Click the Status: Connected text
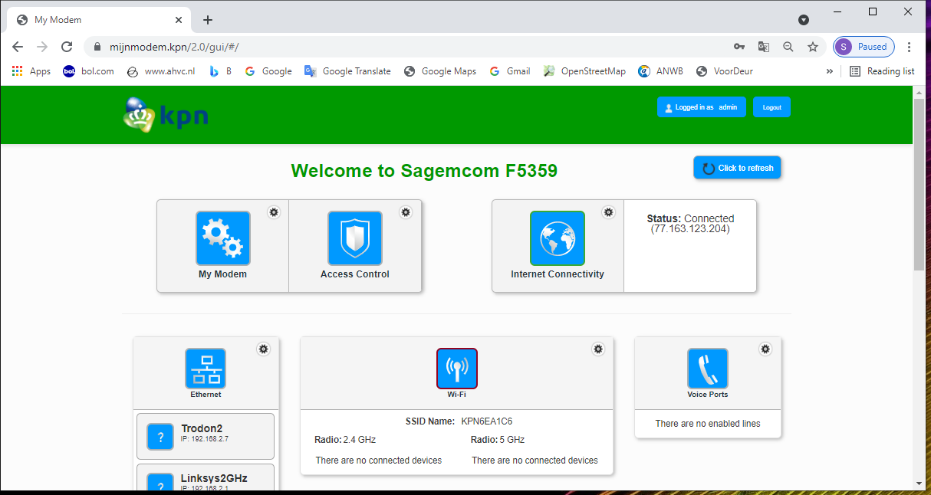This screenshot has width=931, height=495. 690,218
